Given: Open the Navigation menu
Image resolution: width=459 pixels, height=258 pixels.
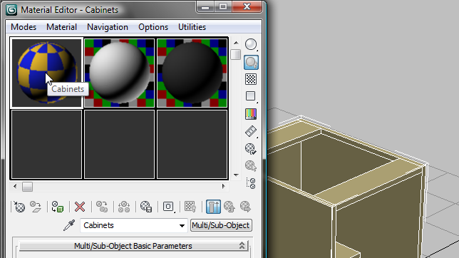Looking at the screenshot, I should pyautogui.click(x=108, y=27).
